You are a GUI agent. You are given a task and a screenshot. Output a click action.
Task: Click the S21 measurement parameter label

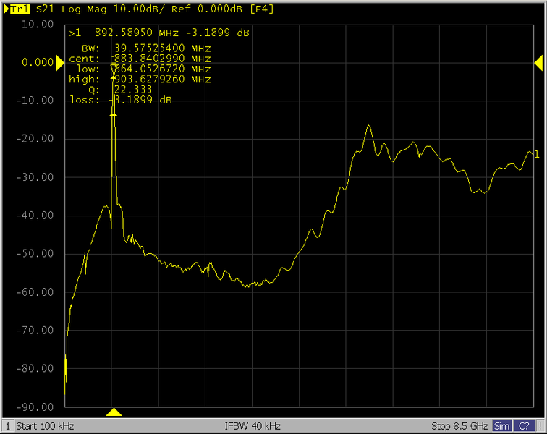point(46,9)
